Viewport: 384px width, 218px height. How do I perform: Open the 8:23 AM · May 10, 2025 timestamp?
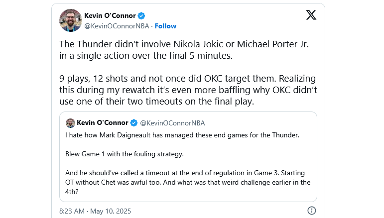pos(95,211)
